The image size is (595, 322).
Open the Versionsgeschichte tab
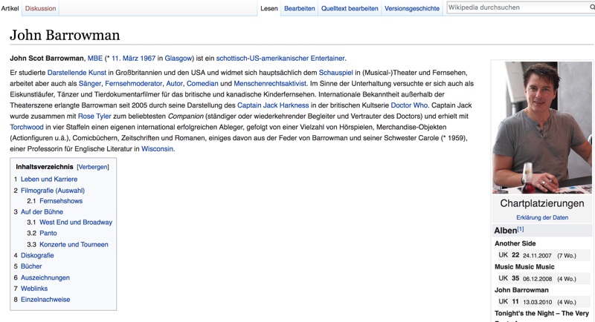coord(412,8)
